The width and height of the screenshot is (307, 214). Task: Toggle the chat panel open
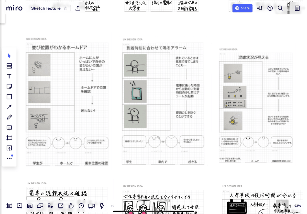pos(30,206)
